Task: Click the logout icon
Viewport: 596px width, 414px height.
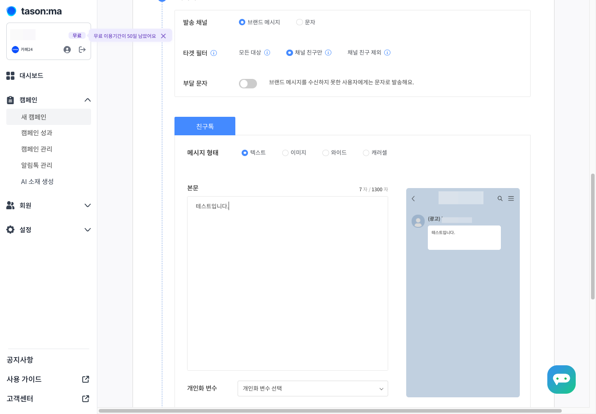Action: [x=82, y=50]
